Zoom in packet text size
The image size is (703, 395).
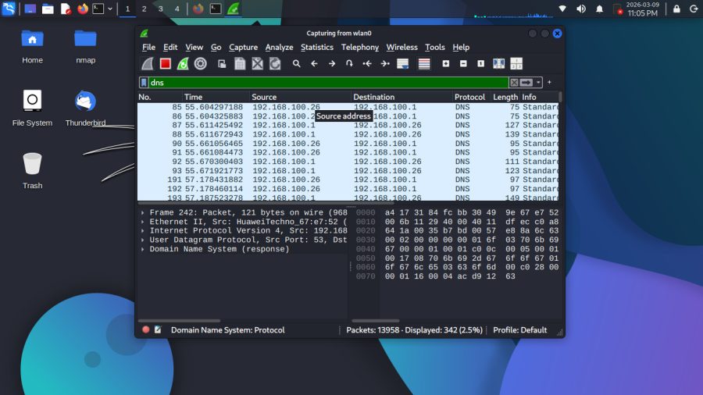[446, 64]
